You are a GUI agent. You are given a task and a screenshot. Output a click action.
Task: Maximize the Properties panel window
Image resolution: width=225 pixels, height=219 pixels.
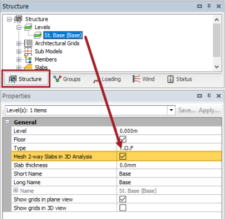[x=200, y=96]
